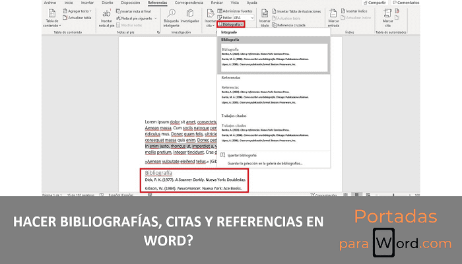
Task: Click Guardar la selección en la galería
Action: (274, 163)
